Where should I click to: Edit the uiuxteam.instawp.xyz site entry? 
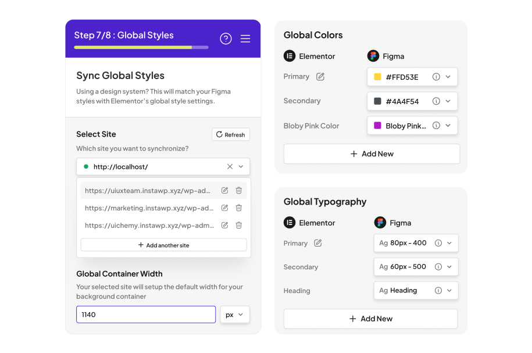coord(224,190)
